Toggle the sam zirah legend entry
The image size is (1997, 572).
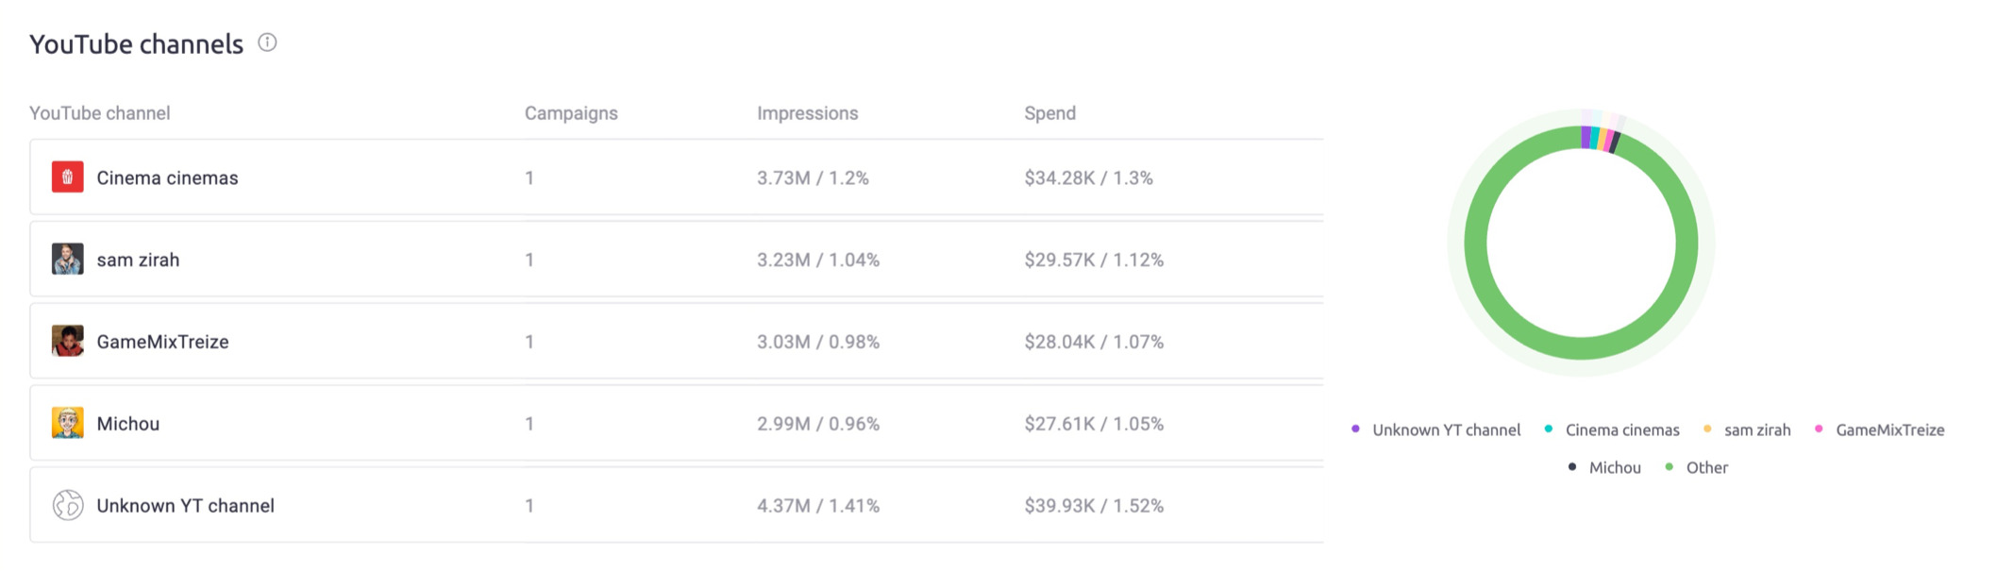(x=1746, y=429)
